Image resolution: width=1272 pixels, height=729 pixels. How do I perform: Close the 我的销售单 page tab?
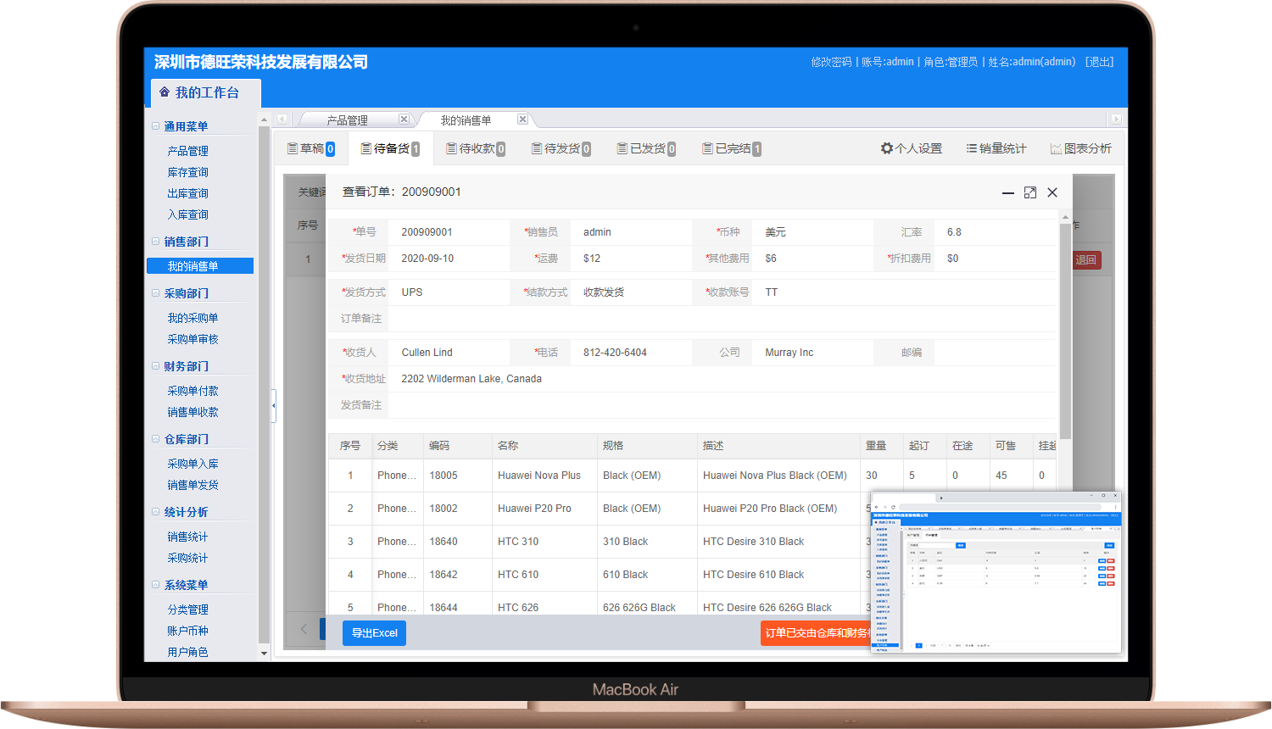[x=522, y=120]
